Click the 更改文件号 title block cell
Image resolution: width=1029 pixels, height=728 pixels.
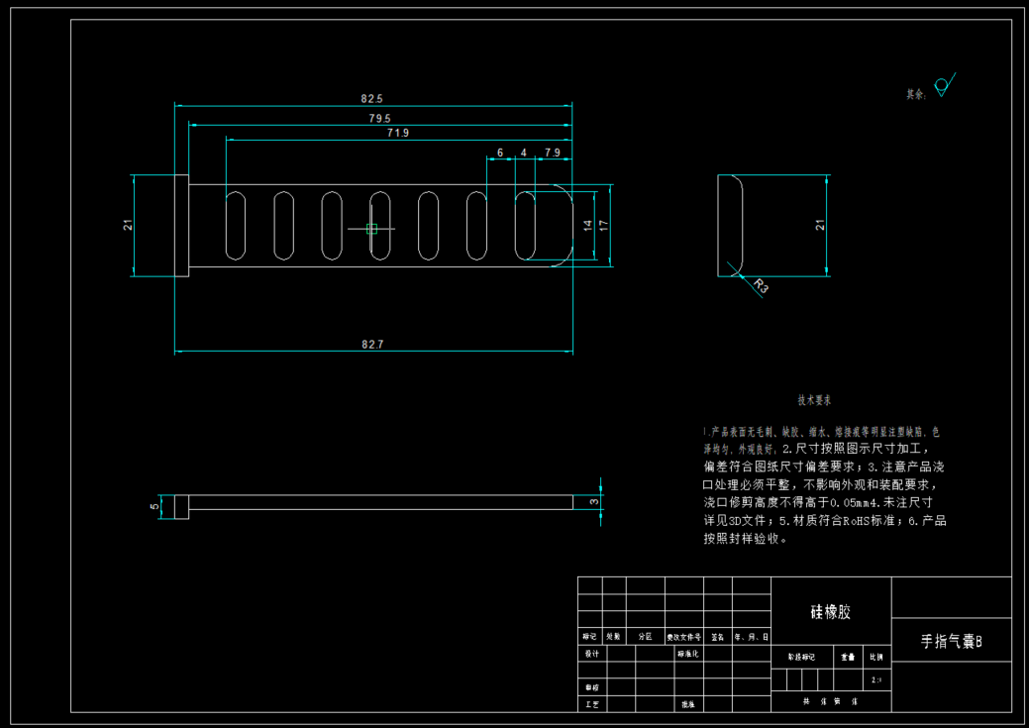[683, 637]
